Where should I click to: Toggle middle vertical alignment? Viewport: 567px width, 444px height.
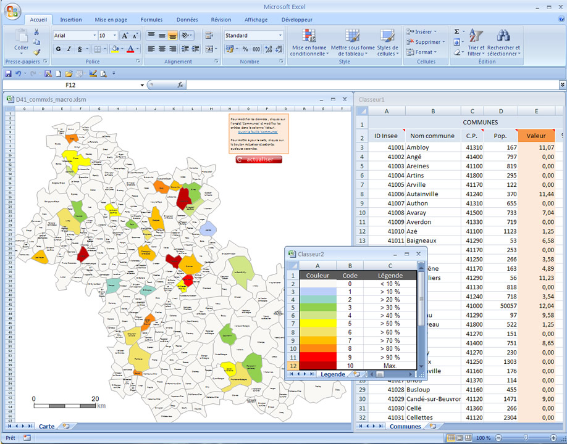click(x=162, y=35)
